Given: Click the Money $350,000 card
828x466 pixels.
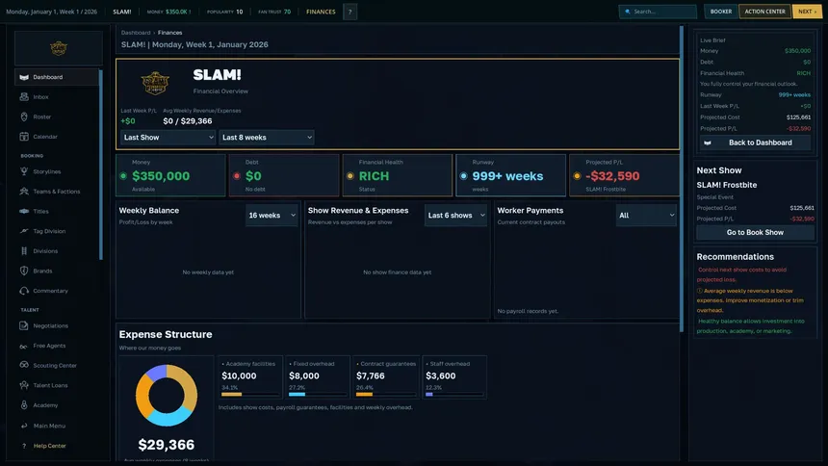Looking at the screenshot, I should coord(170,175).
